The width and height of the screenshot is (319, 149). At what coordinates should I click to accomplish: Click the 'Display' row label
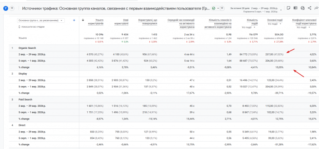point(22,74)
